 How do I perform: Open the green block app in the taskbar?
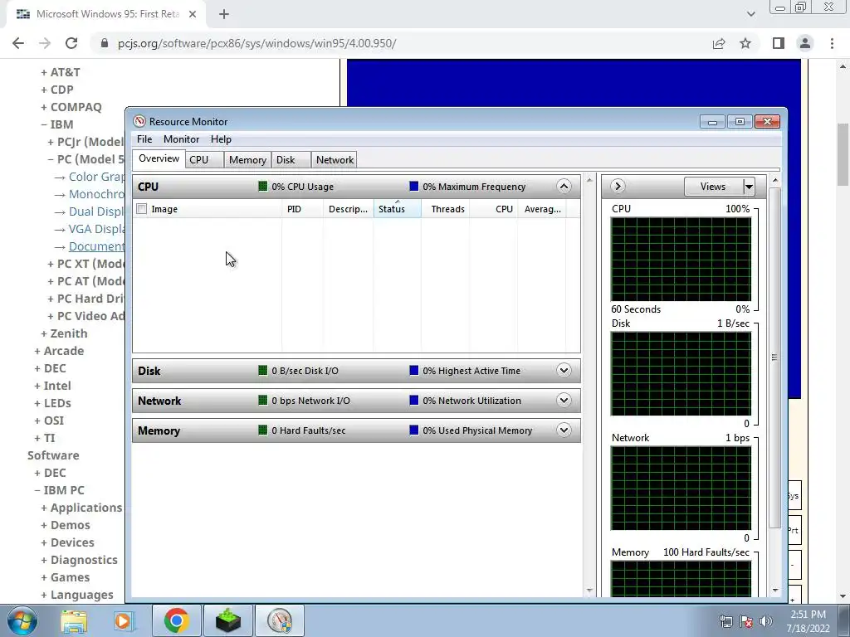[228, 620]
